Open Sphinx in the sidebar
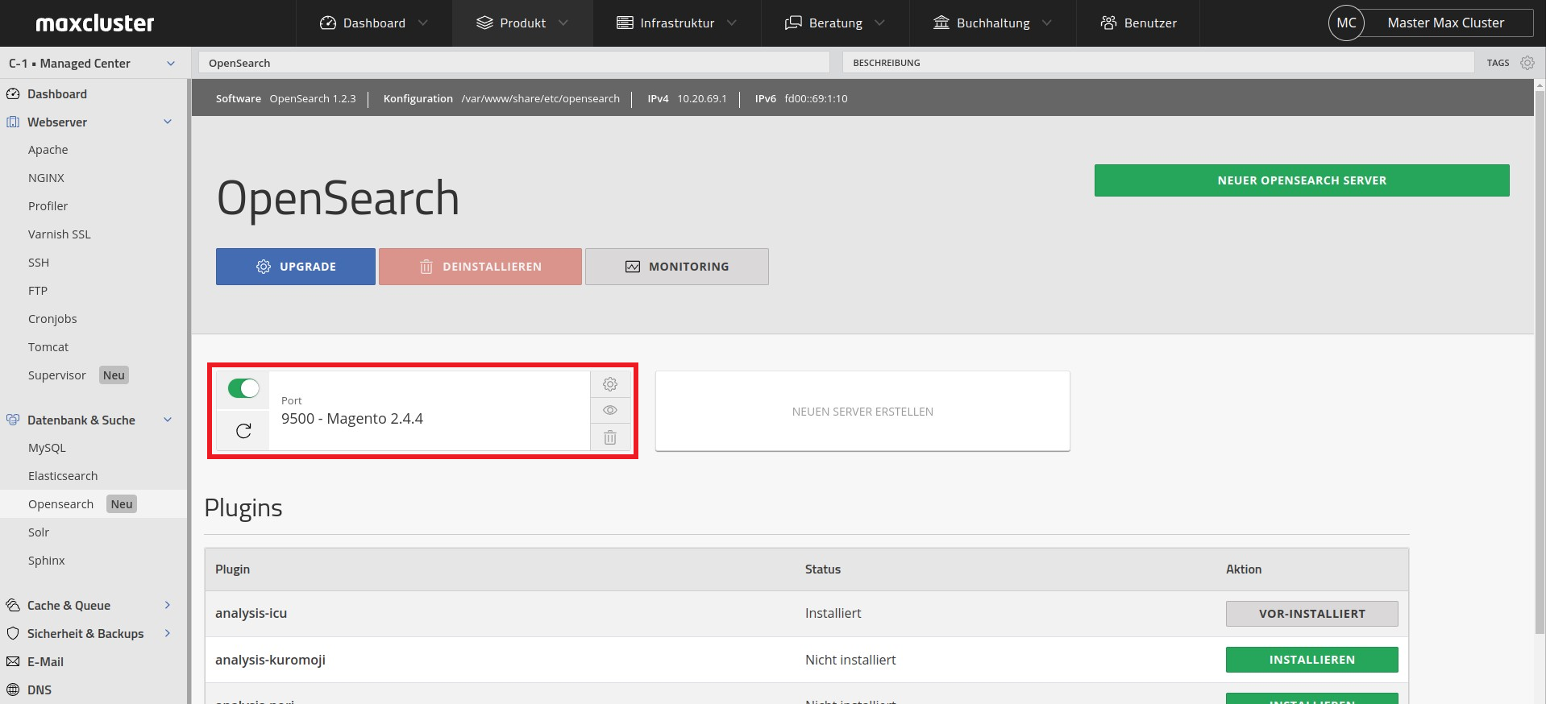 (47, 561)
